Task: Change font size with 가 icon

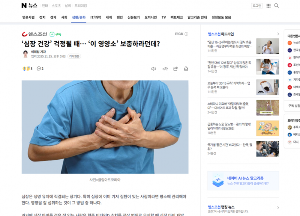Action: (165, 69)
